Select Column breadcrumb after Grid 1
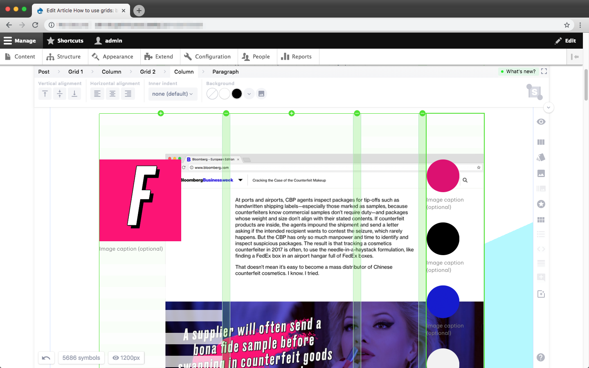The image size is (589, 368). [112, 72]
